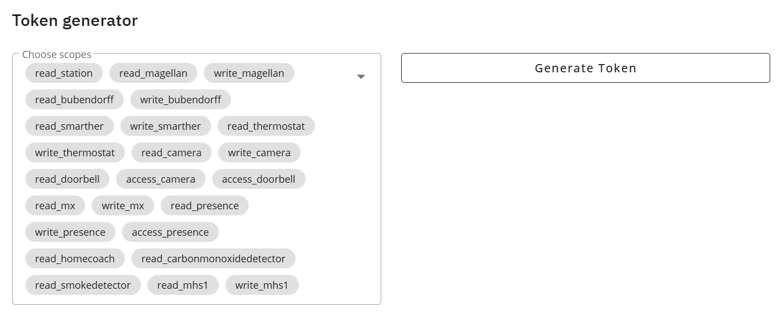Expand the Choose scopes dropdown arrow

[361, 77]
